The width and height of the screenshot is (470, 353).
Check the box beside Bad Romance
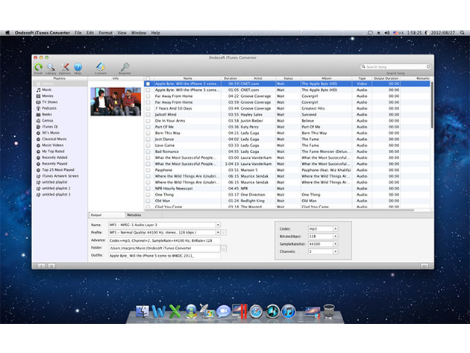point(148,152)
